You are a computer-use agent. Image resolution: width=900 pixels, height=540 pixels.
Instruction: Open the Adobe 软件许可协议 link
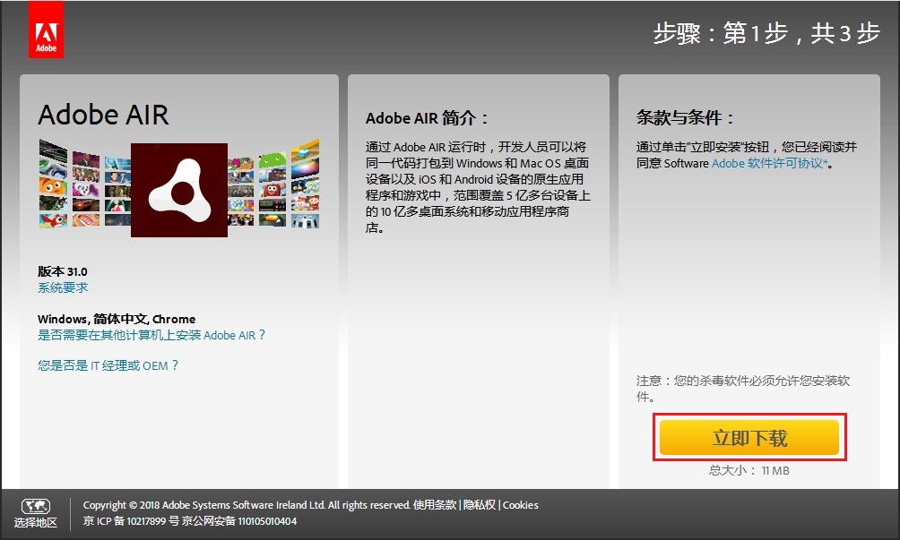tap(771, 163)
